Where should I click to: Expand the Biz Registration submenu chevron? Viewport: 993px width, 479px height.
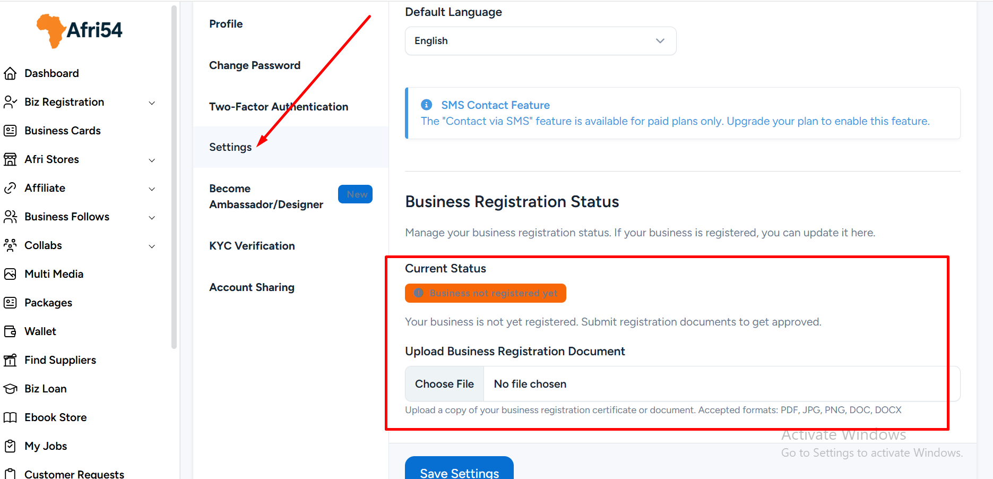(152, 102)
